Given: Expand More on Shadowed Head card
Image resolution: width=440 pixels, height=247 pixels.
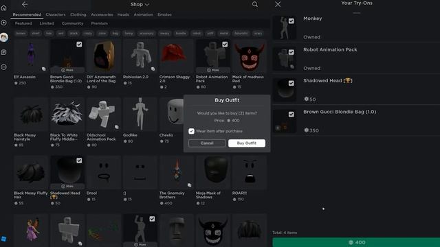Looking at the screenshot, I should (67, 186).
